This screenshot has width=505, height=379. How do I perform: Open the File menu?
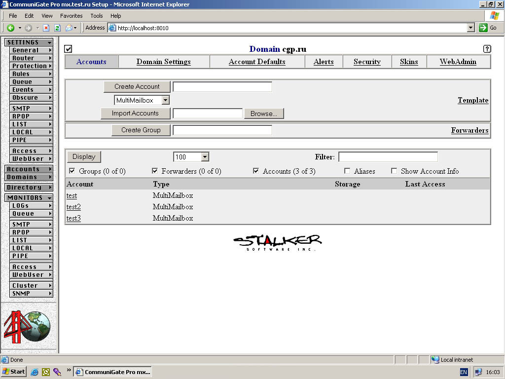[13, 16]
